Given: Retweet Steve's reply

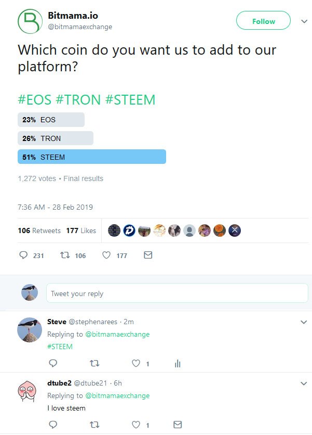Looking at the screenshot, I should point(94,363).
